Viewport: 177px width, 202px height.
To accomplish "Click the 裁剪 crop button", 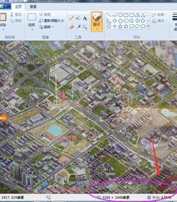I will pyautogui.click(x=45, y=15).
